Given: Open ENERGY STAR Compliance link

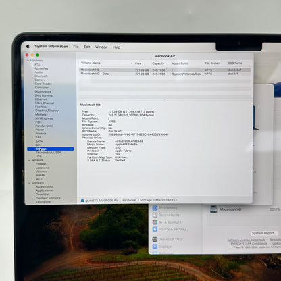Looking at the screenshot, I should point(249,243).
